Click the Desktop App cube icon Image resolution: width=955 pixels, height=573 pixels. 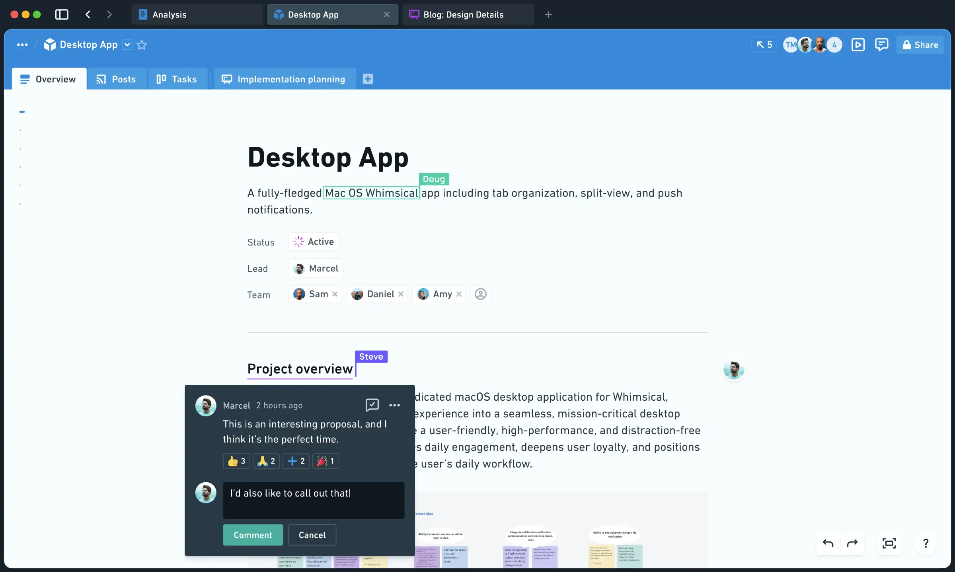pyautogui.click(x=50, y=45)
